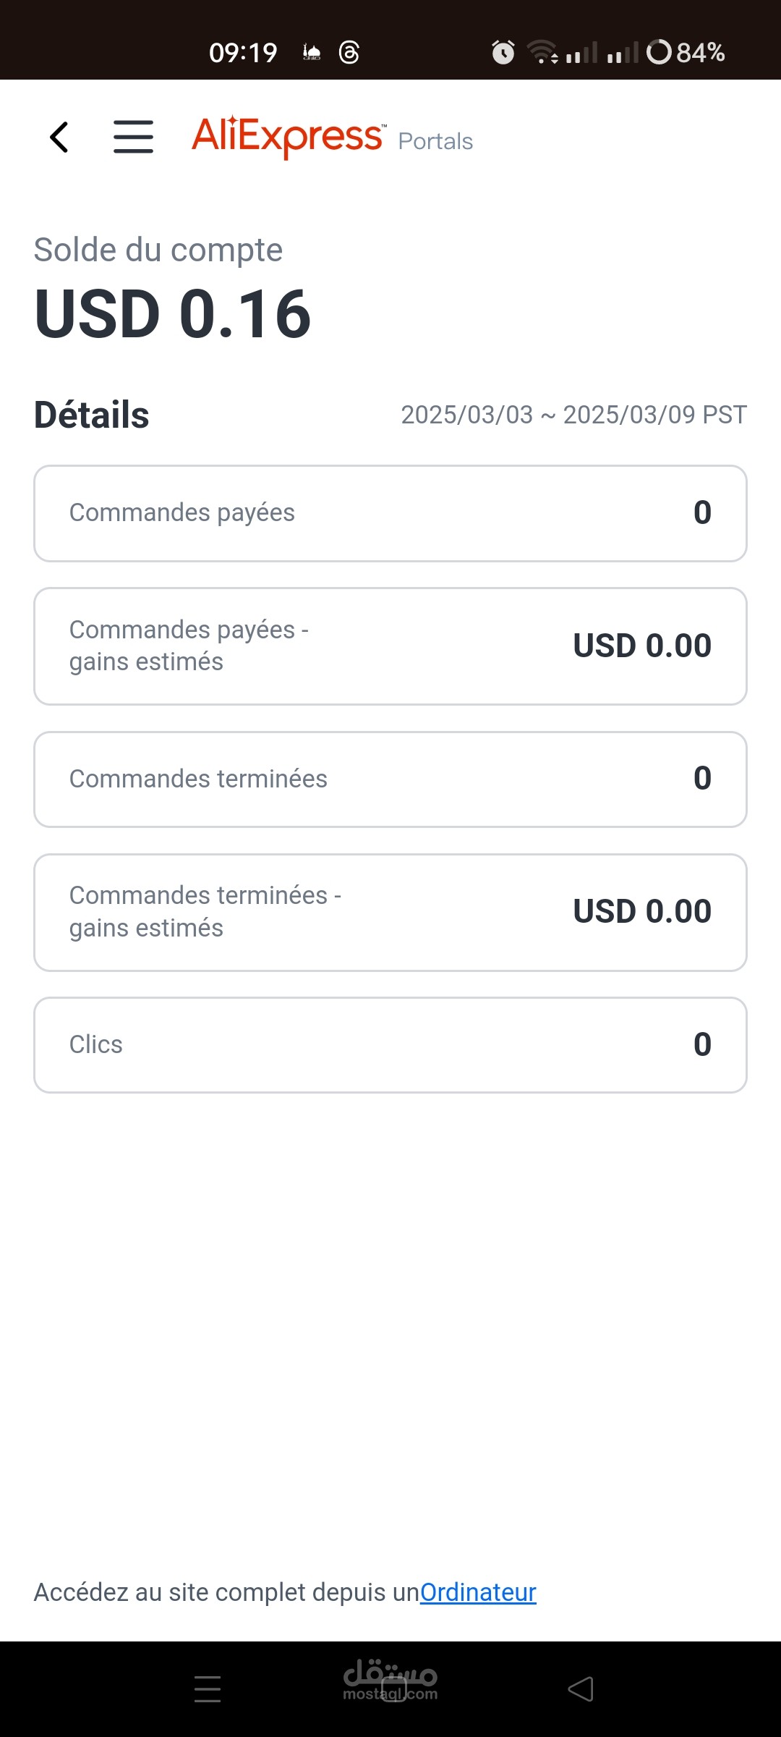Tap the Détails section heading
The image size is (781, 1737).
[92, 415]
